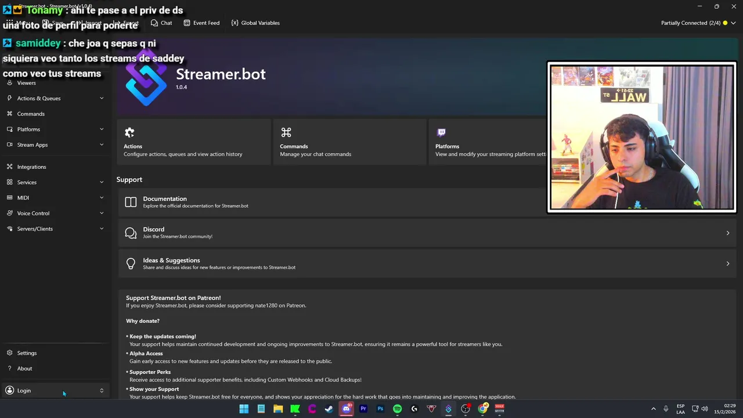Expand the Stream Apps section
This screenshot has width=743, height=418.
coord(55,145)
